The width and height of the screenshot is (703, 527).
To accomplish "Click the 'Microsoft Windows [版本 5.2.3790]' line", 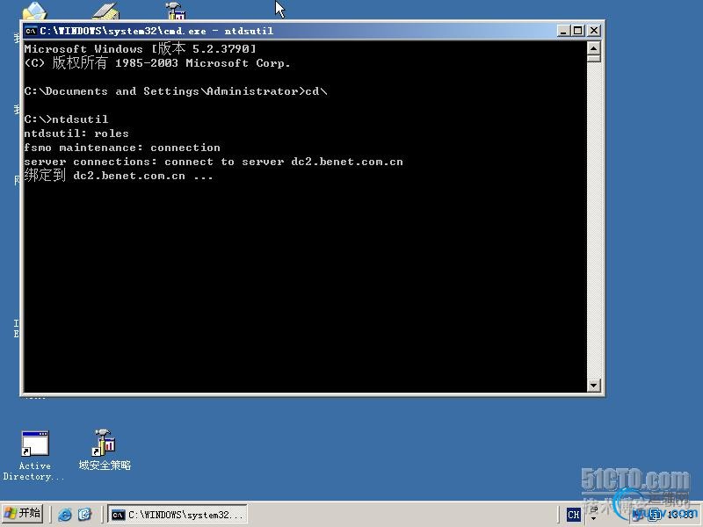I will [140, 48].
